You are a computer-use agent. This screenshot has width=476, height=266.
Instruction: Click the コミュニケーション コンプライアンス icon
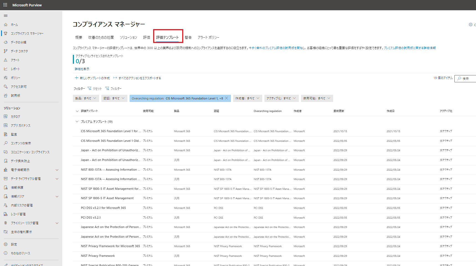pyautogui.click(x=6, y=152)
